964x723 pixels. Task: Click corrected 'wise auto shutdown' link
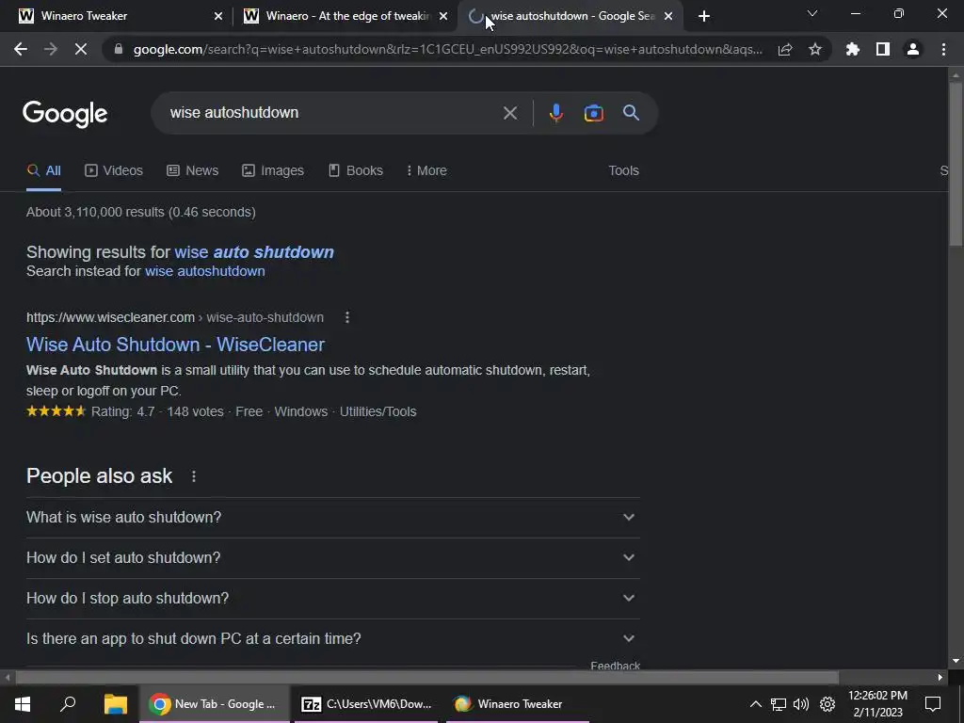[254, 252]
